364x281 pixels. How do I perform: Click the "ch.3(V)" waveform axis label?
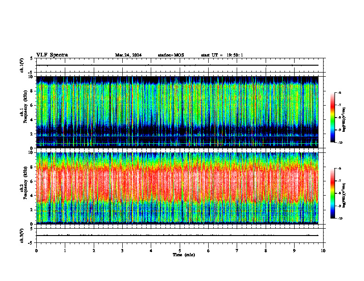coord(22,236)
